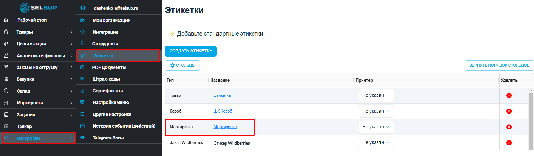
Task: Click the table's vertical scrollbar
Action: pos(531,120)
